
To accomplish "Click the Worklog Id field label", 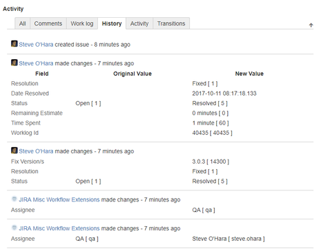I will tap(25, 133).
